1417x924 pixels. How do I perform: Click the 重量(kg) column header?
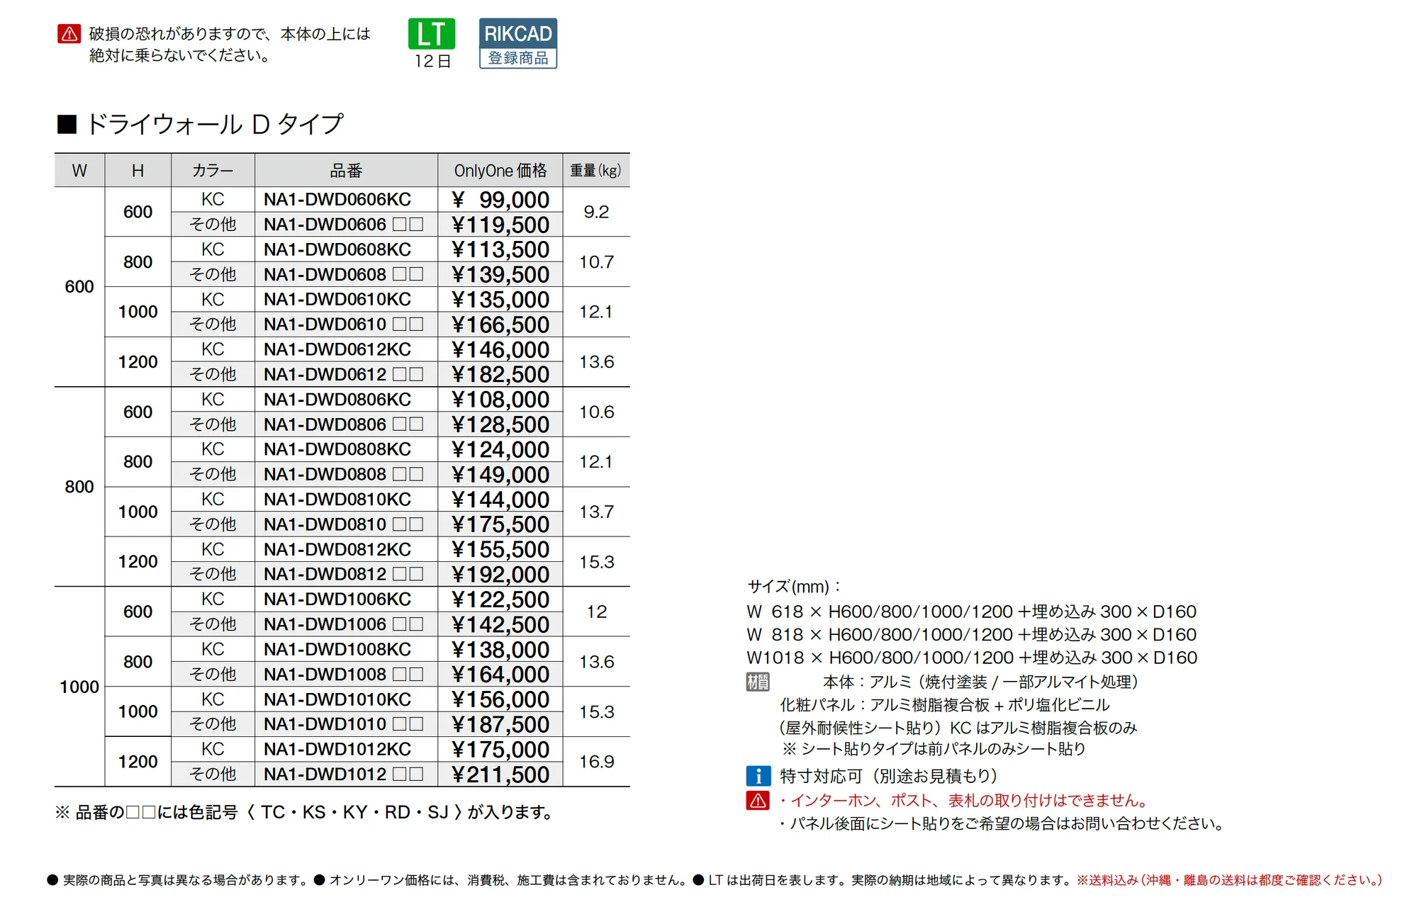596,171
